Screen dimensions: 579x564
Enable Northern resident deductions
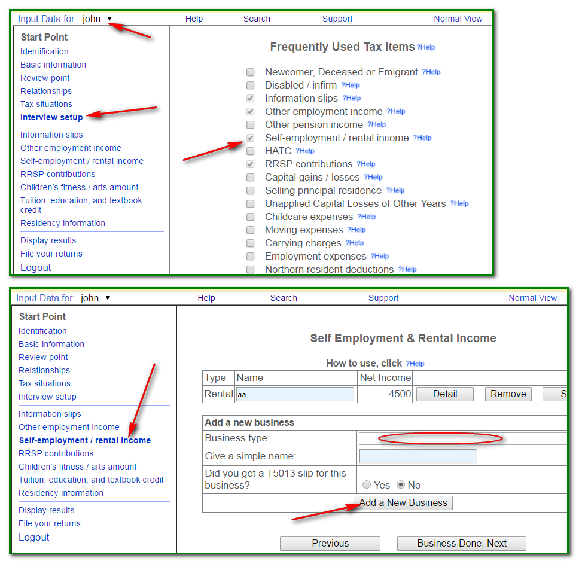point(250,269)
